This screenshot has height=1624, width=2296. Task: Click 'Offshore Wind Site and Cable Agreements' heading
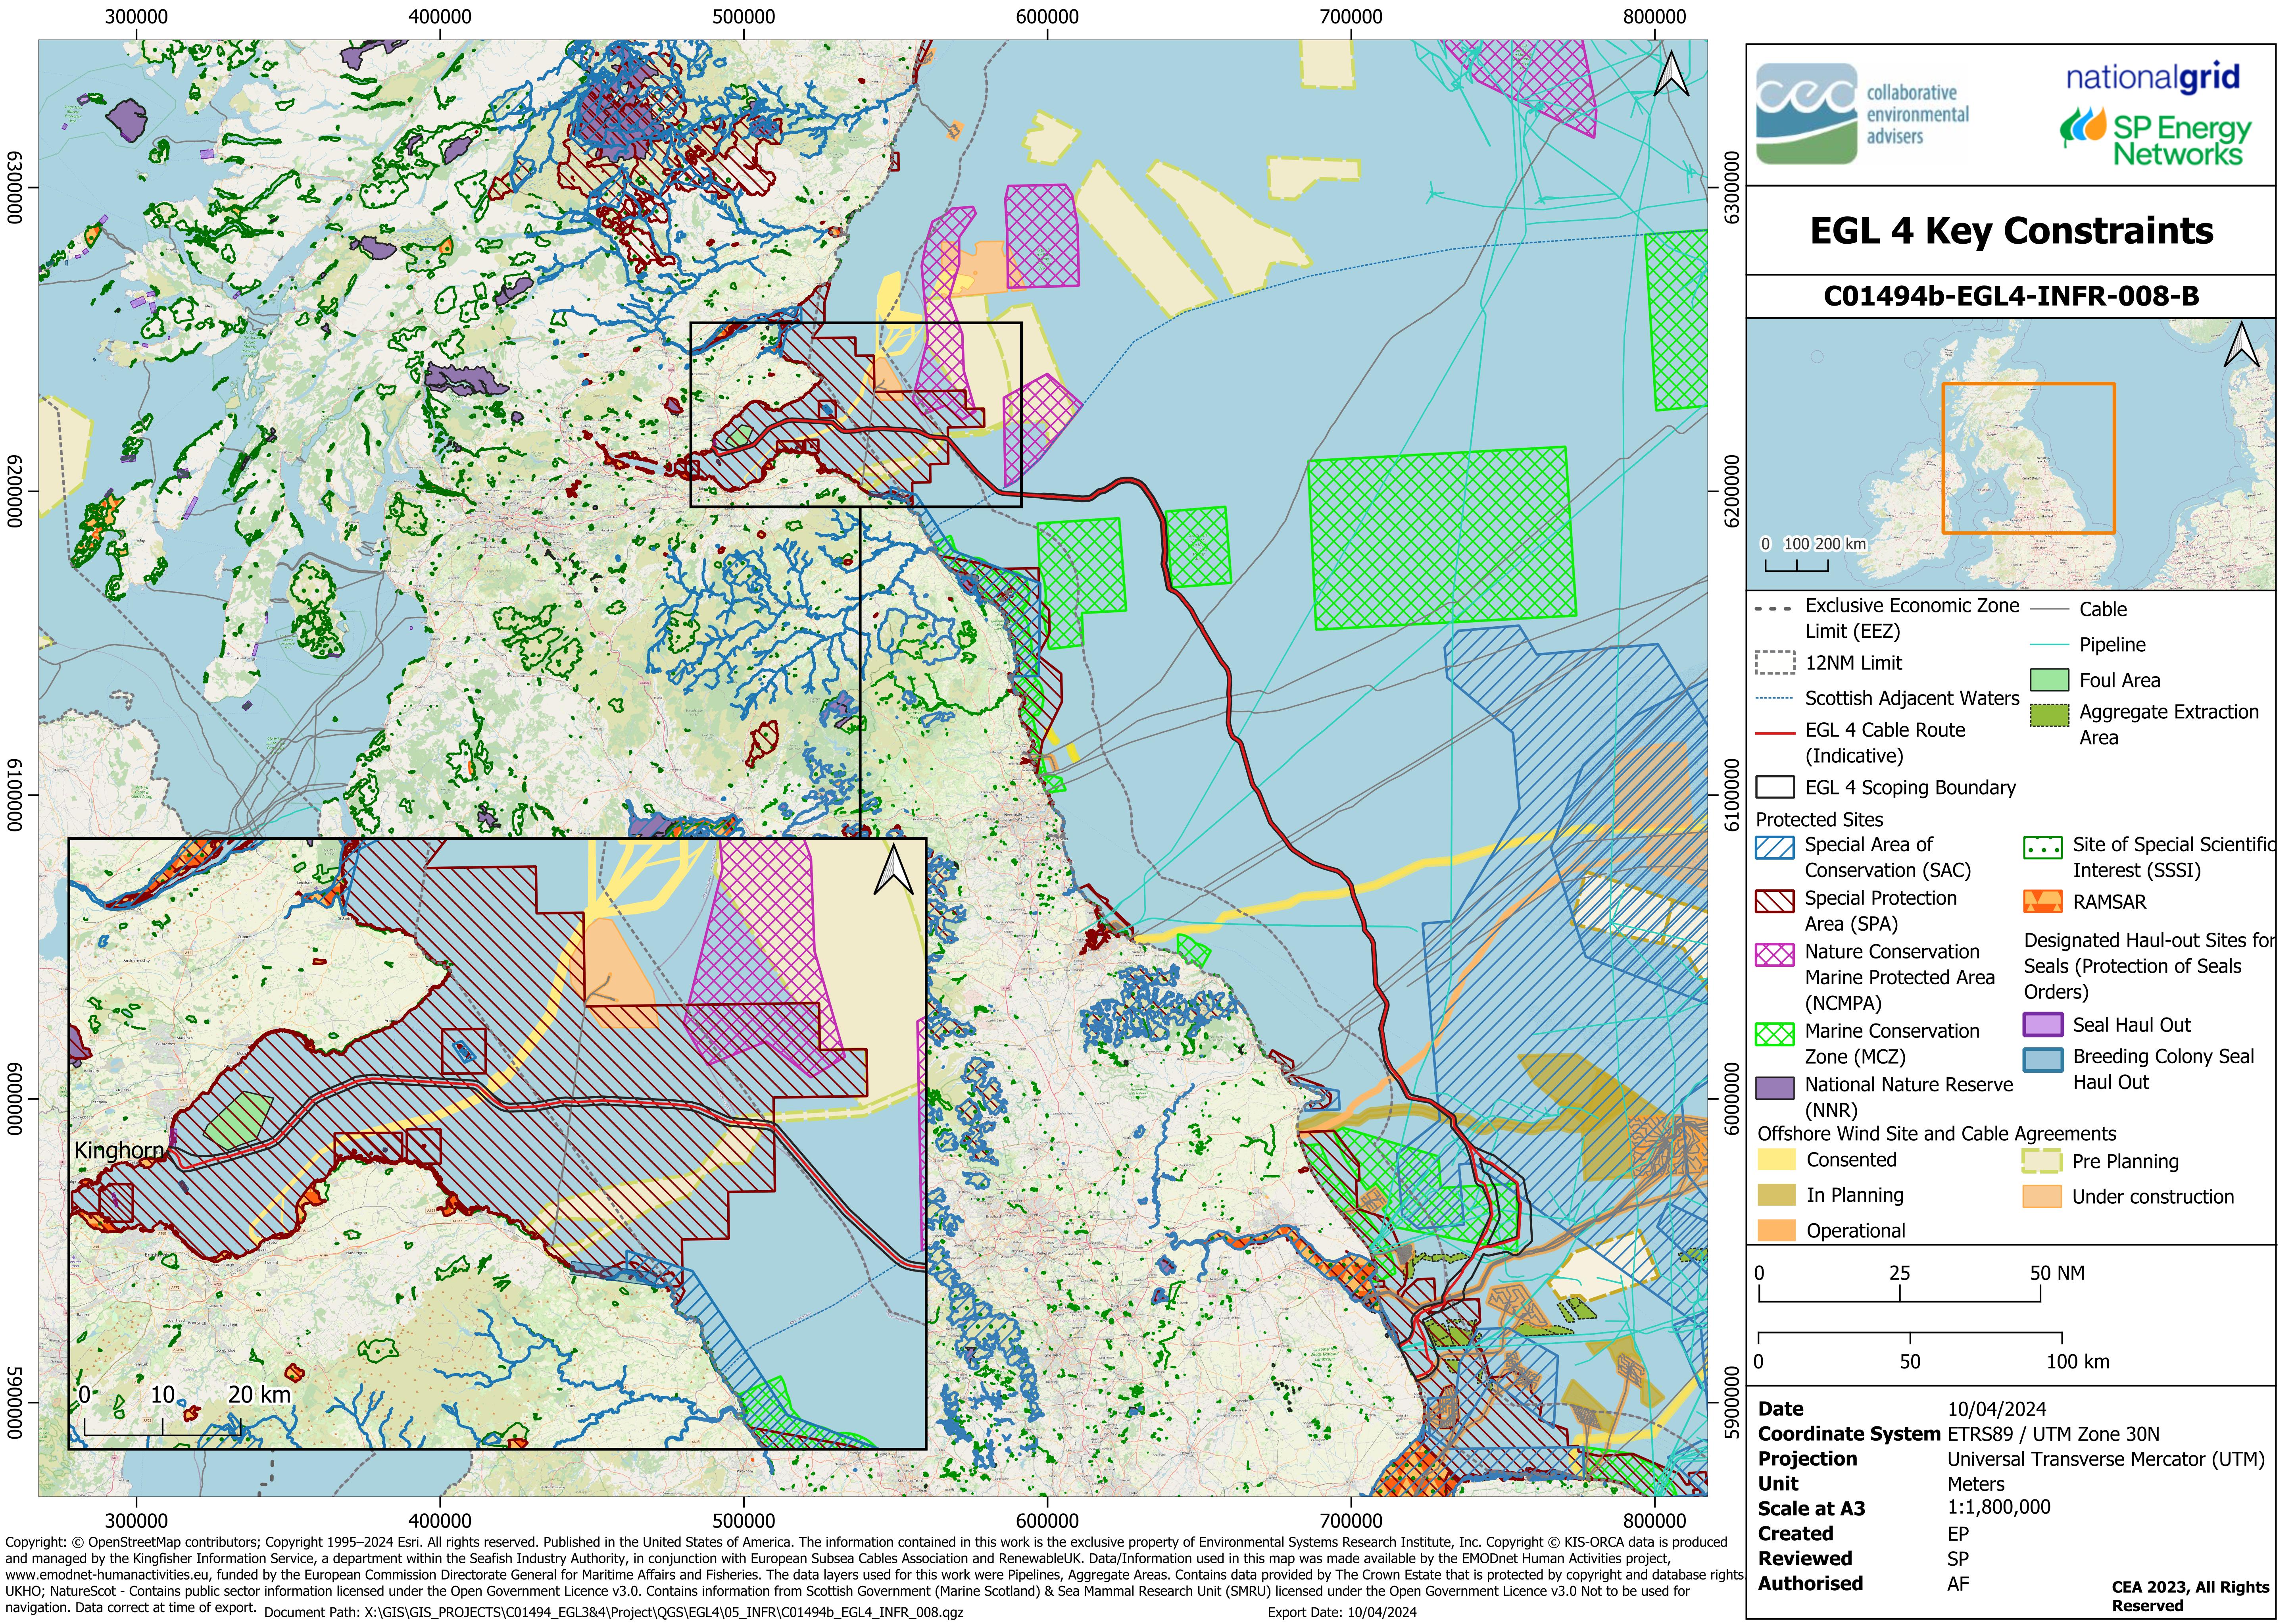(x=1937, y=1134)
